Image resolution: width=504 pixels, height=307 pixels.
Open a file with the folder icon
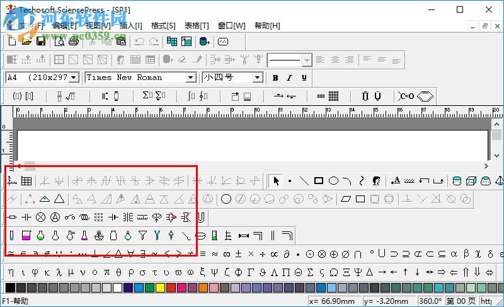click(x=26, y=42)
